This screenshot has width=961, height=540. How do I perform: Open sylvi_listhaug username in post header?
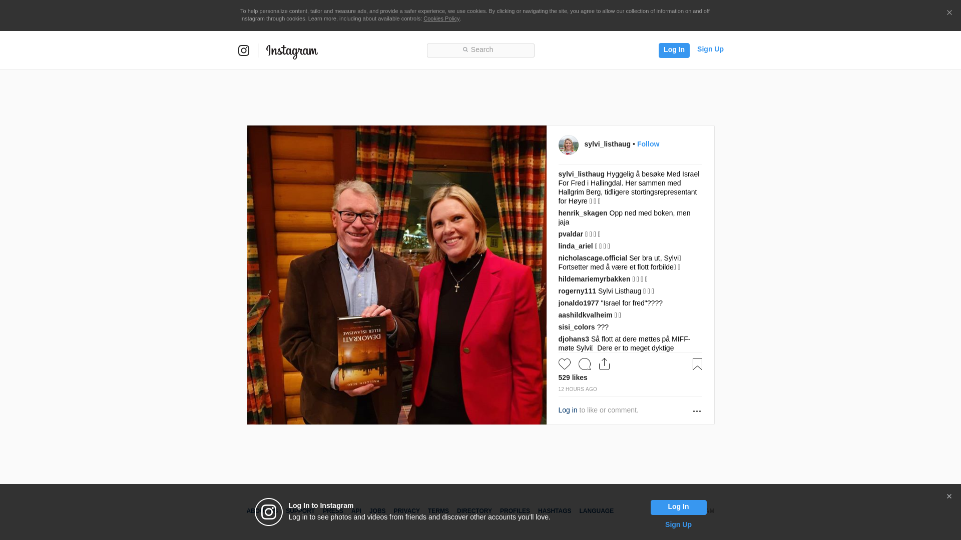coord(607,144)
